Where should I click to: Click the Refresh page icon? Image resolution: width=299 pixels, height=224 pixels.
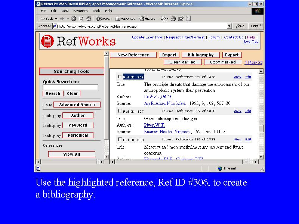click(81, 19)
